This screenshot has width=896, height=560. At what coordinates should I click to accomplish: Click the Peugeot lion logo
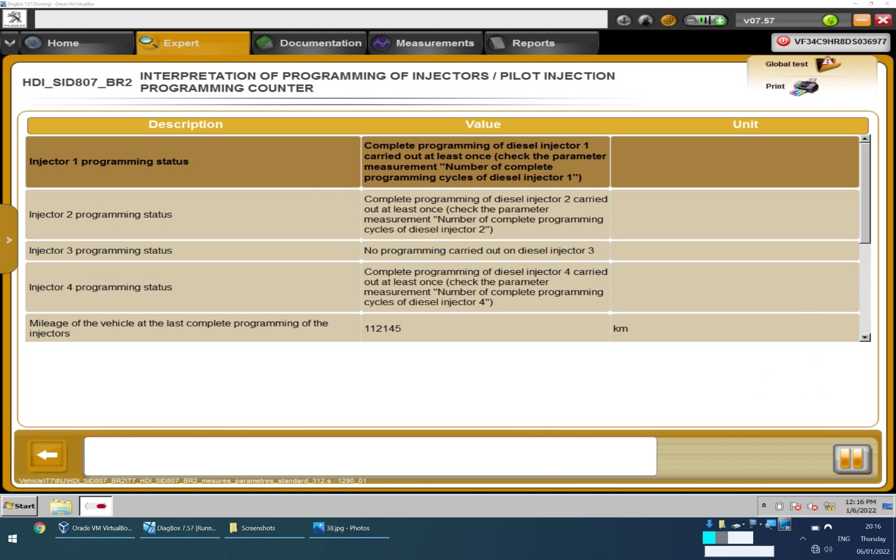point(15,19)
